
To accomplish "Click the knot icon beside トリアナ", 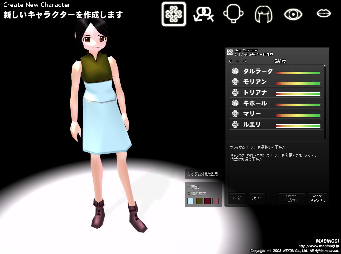I will pos(235,93).
